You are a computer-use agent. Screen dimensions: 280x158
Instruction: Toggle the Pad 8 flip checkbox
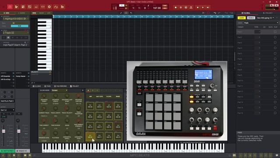(x=275, y=70)
